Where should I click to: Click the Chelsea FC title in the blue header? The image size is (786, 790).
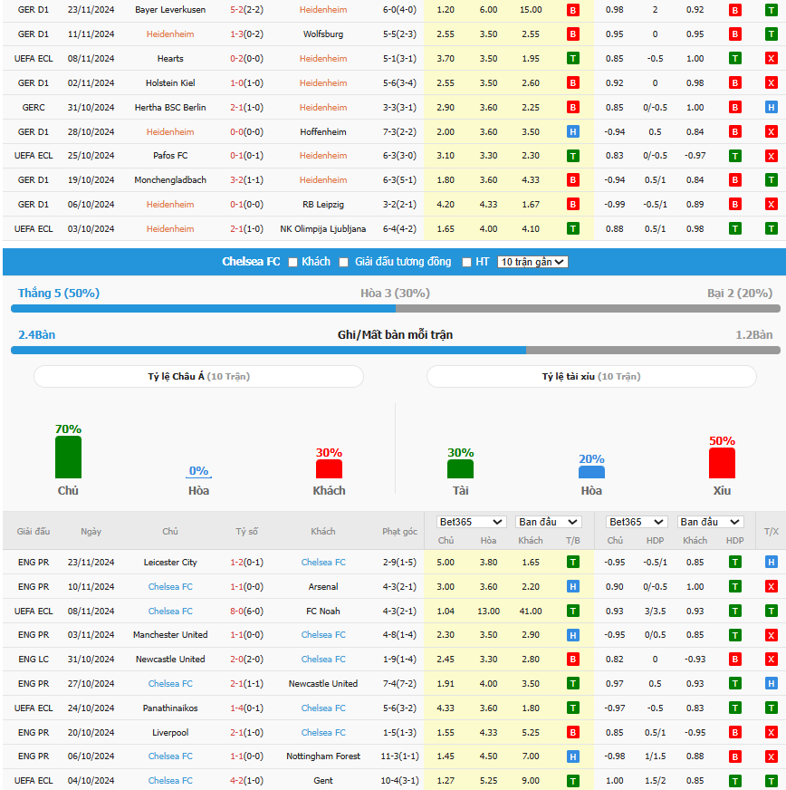click(251, 262)
